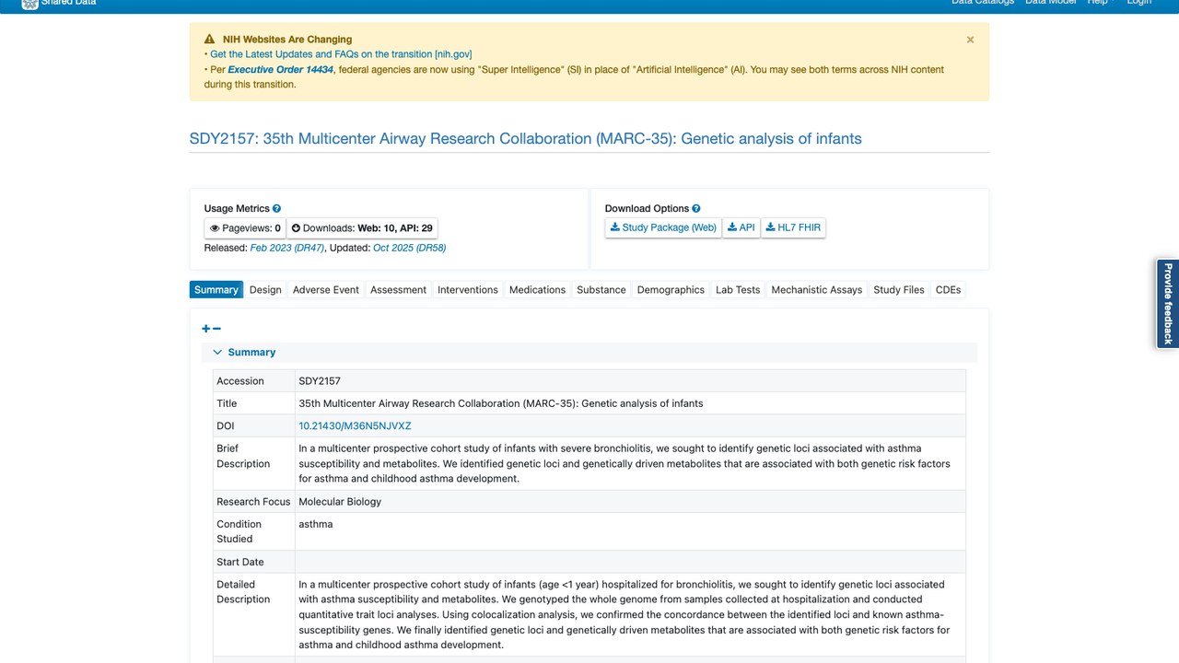This screenshot has width=1179, height=663.
Task: View the Demographics tab
Action: click(x=671, y=289)
